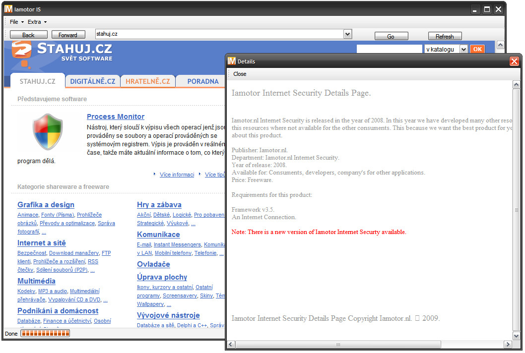Open the 'Úprava plochy' category
The height and width of the screenshot is (353, 525).
(x=162, y=277)
